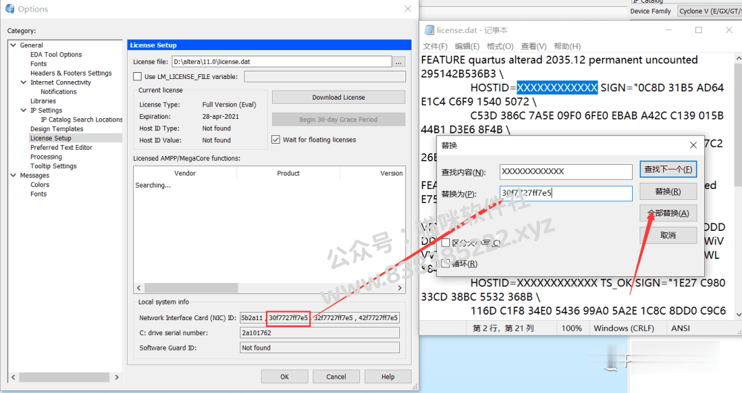Click the horizontal scrollbar of licensed functions list
Viewport: 742px width, 393px height.
(x=269, y=288)
